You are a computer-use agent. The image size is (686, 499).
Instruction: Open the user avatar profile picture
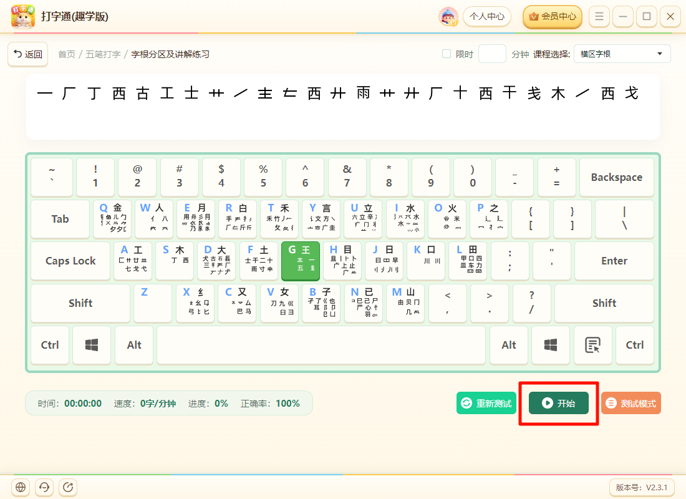(448, 17)
